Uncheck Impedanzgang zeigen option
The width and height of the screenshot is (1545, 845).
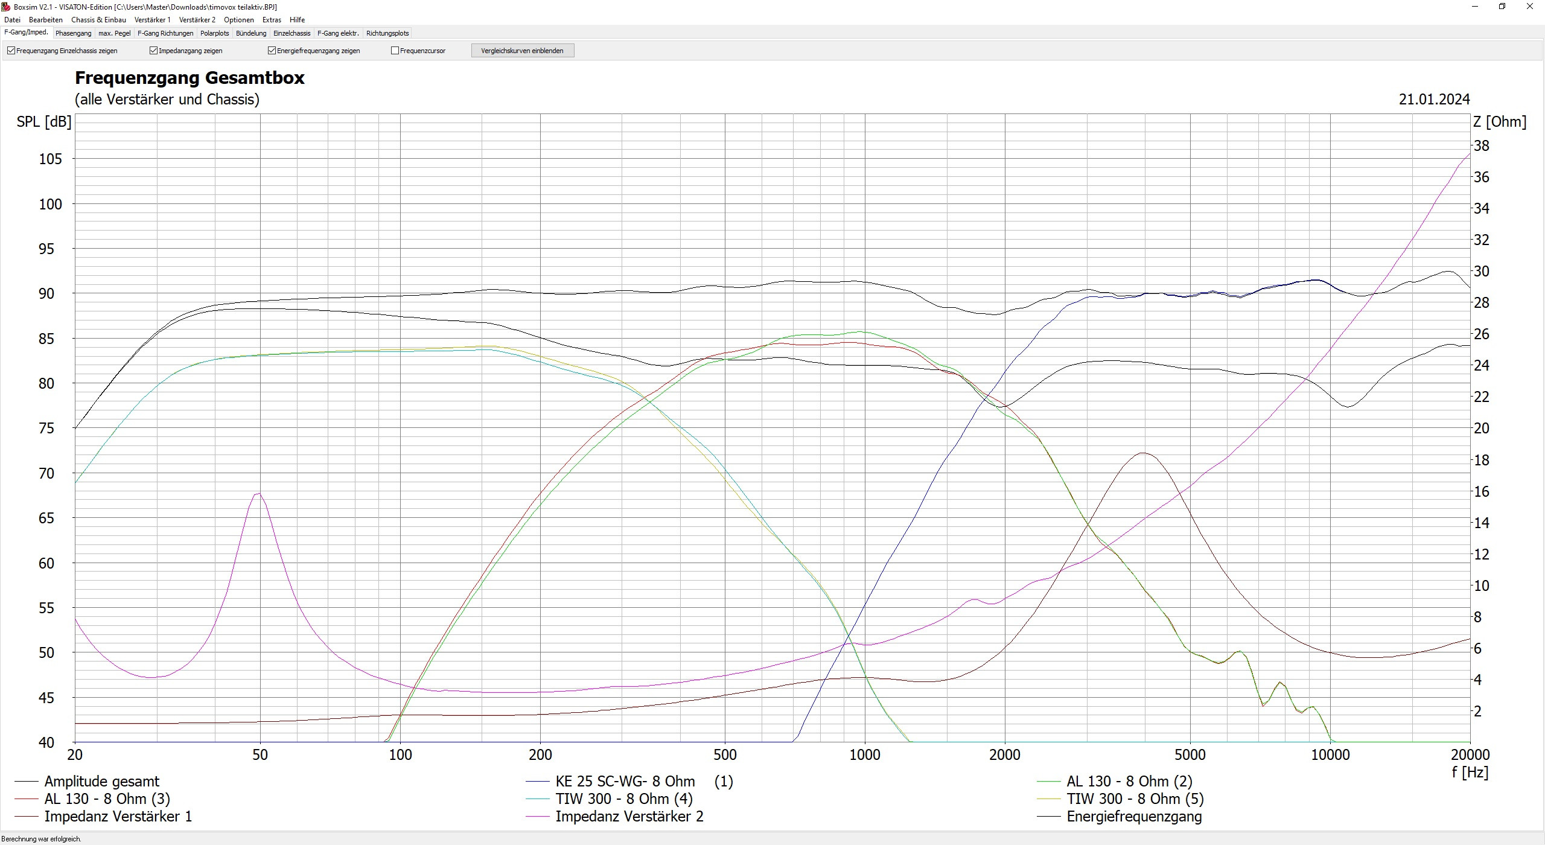pyautogui.click(x=153, y=51)
